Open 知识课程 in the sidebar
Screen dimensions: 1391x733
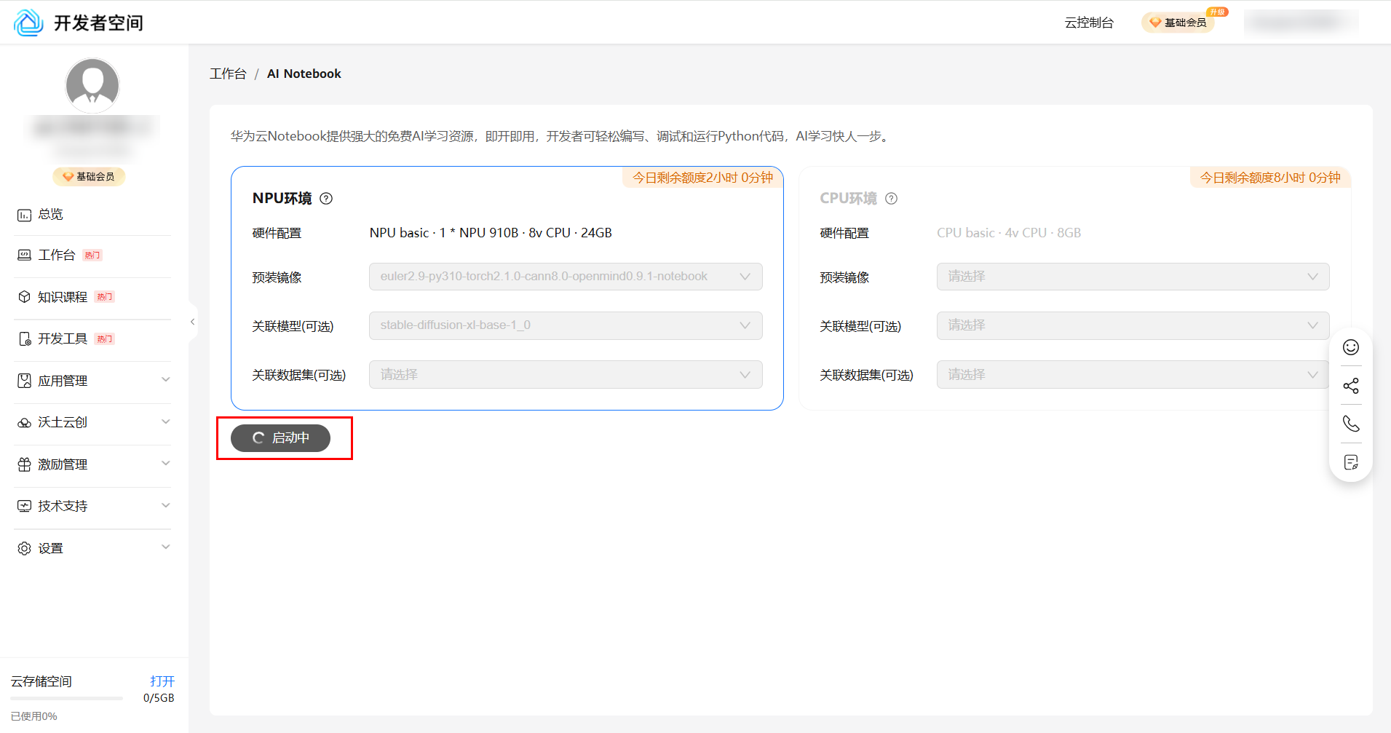click(62, 297)
